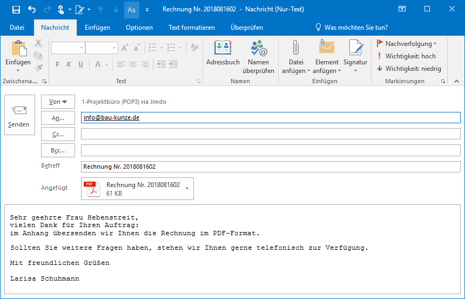Redo action in quick access toolbar
Screen dimensions: 465x299
coord(47,10)
